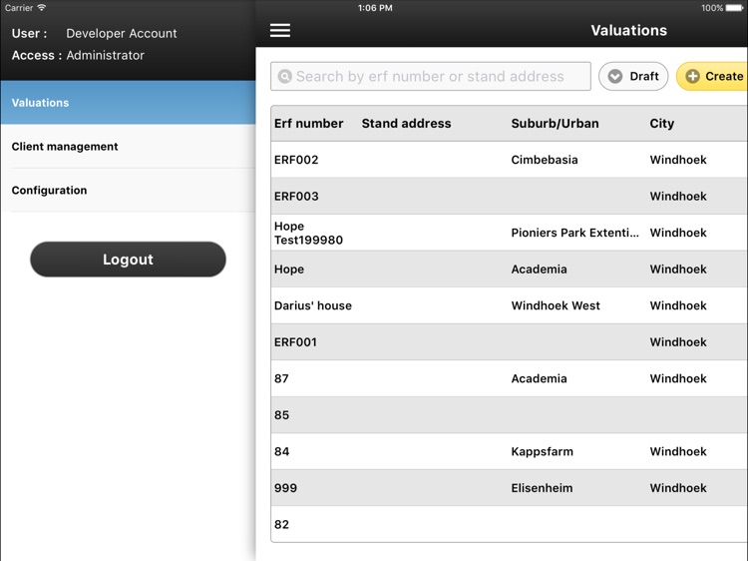
Task: Select the Hope Test199980 row
Action: tap(509, 233)
